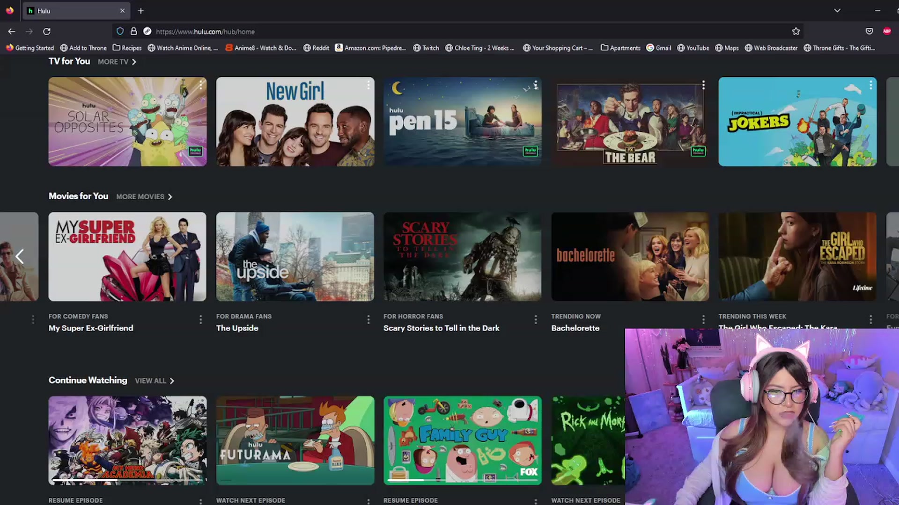Viewport: 899px width, 505px height.
Task: Resume My Hero Academia in Continue Watching
Action: point(127,440)
